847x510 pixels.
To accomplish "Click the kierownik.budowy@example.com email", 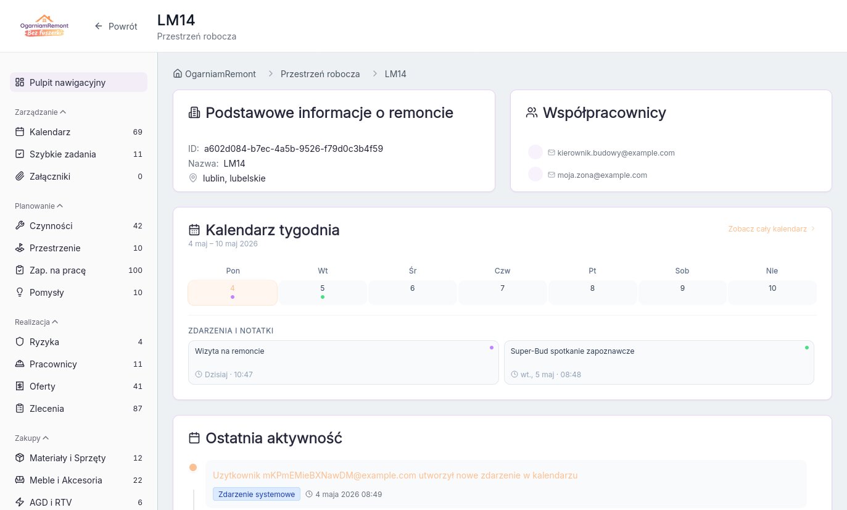I will point(616,153).
